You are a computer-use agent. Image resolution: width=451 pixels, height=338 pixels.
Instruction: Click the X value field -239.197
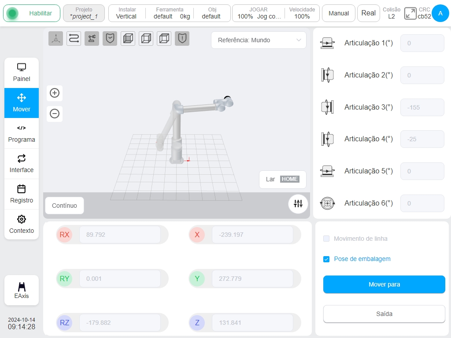(x=252, y=235)
